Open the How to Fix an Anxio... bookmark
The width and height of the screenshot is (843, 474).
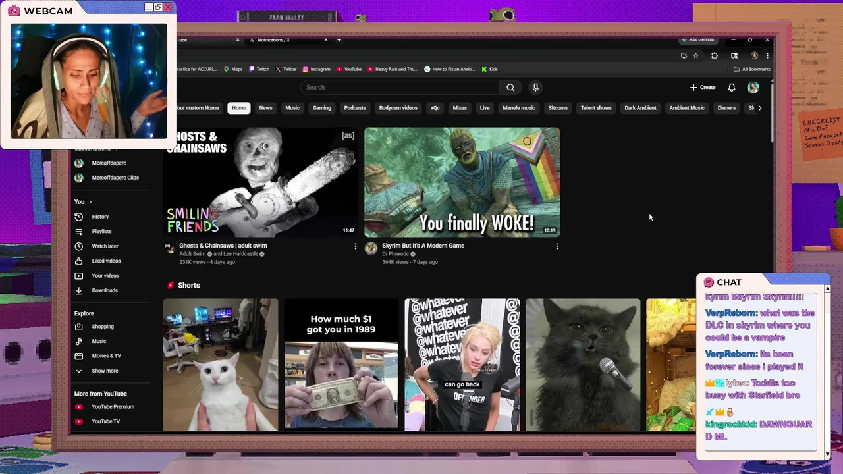pyautogui.click(x=450, y=69)
